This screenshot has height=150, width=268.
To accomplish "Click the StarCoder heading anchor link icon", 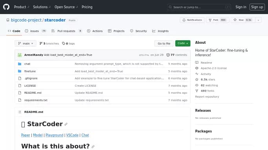I will [66, 124].
